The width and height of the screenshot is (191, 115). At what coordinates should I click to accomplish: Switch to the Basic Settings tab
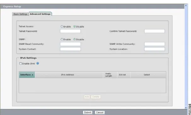click(20, 14)
